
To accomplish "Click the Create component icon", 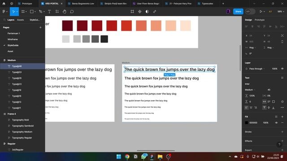I will [x=139, y=12].
